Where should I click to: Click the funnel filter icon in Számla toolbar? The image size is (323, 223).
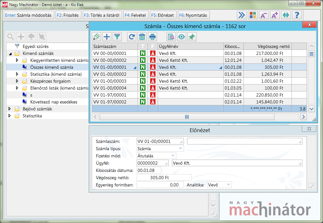117,37
